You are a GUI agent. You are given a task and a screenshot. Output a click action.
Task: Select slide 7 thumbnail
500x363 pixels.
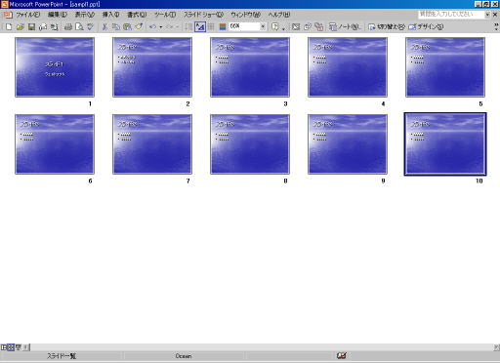pyautogui.click(x=152, y=144)
